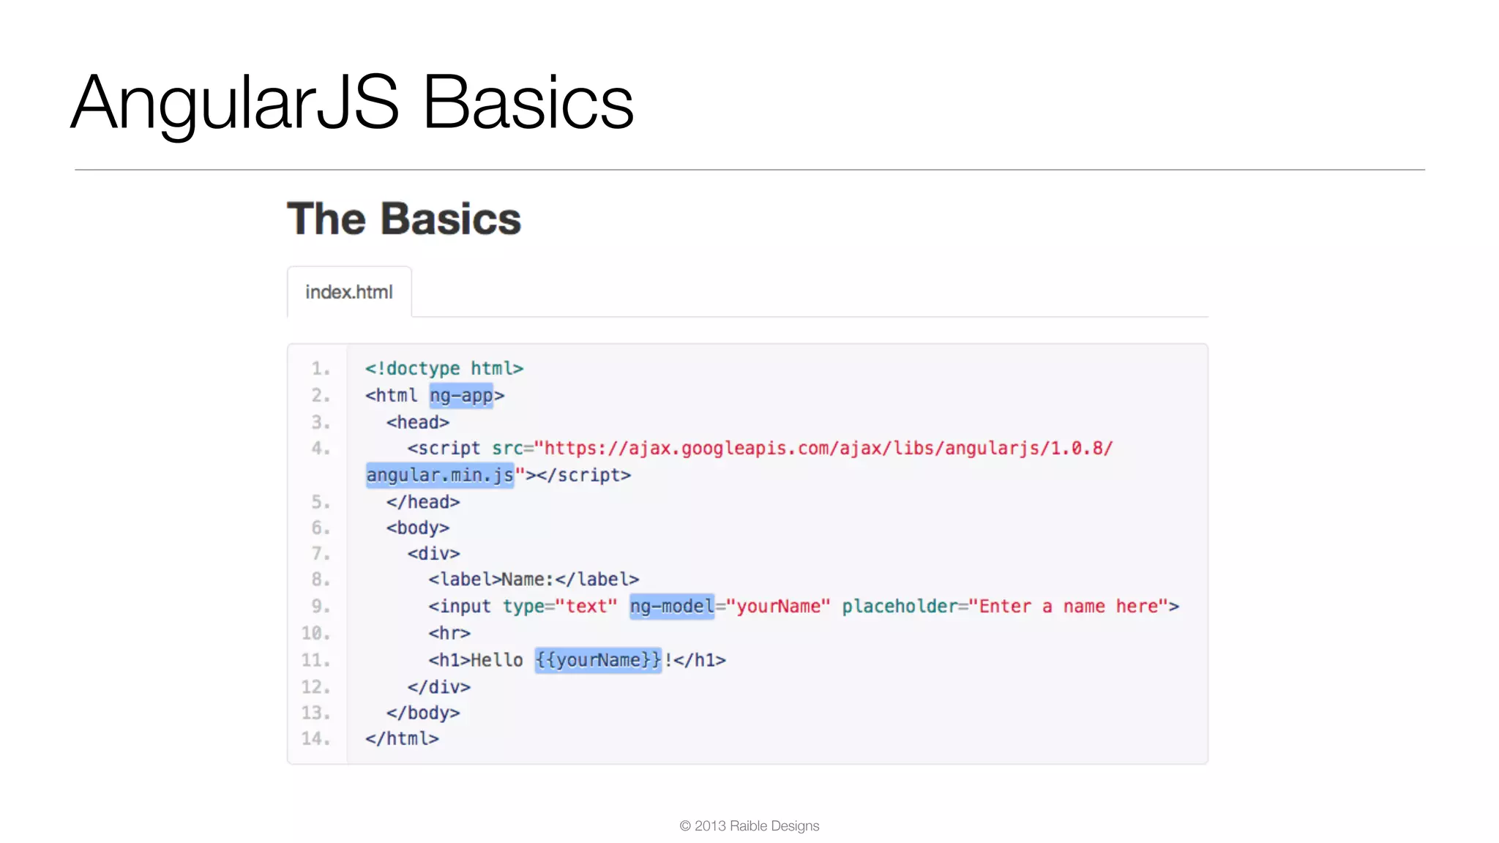Click the <hr> tag on line 10
The height and width of the screenshot is (843, 1499).
tap(449, 633)
